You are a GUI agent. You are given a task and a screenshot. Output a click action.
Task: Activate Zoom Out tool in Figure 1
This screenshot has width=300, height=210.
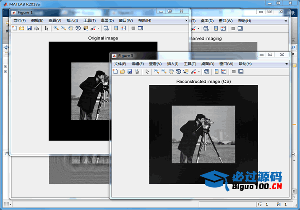tap(63, 28)
